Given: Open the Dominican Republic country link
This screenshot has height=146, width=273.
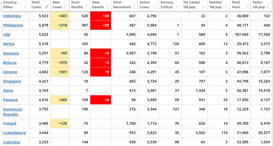Looking at the screenshot, I should click(13, 112).
